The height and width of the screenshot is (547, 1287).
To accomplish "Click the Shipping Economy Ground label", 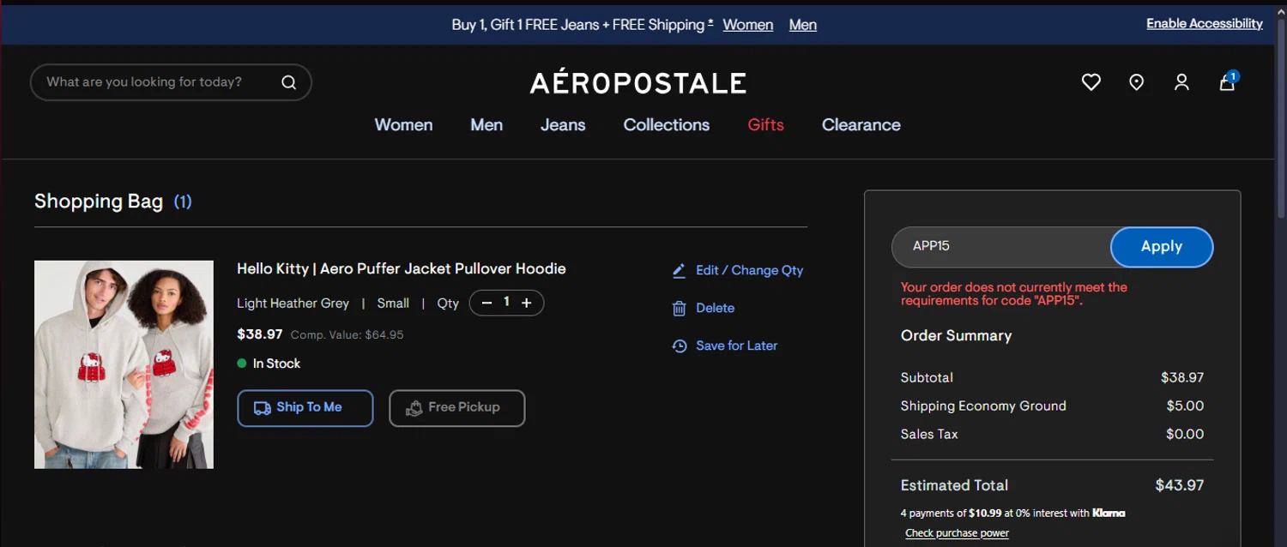I will (983, 406).
